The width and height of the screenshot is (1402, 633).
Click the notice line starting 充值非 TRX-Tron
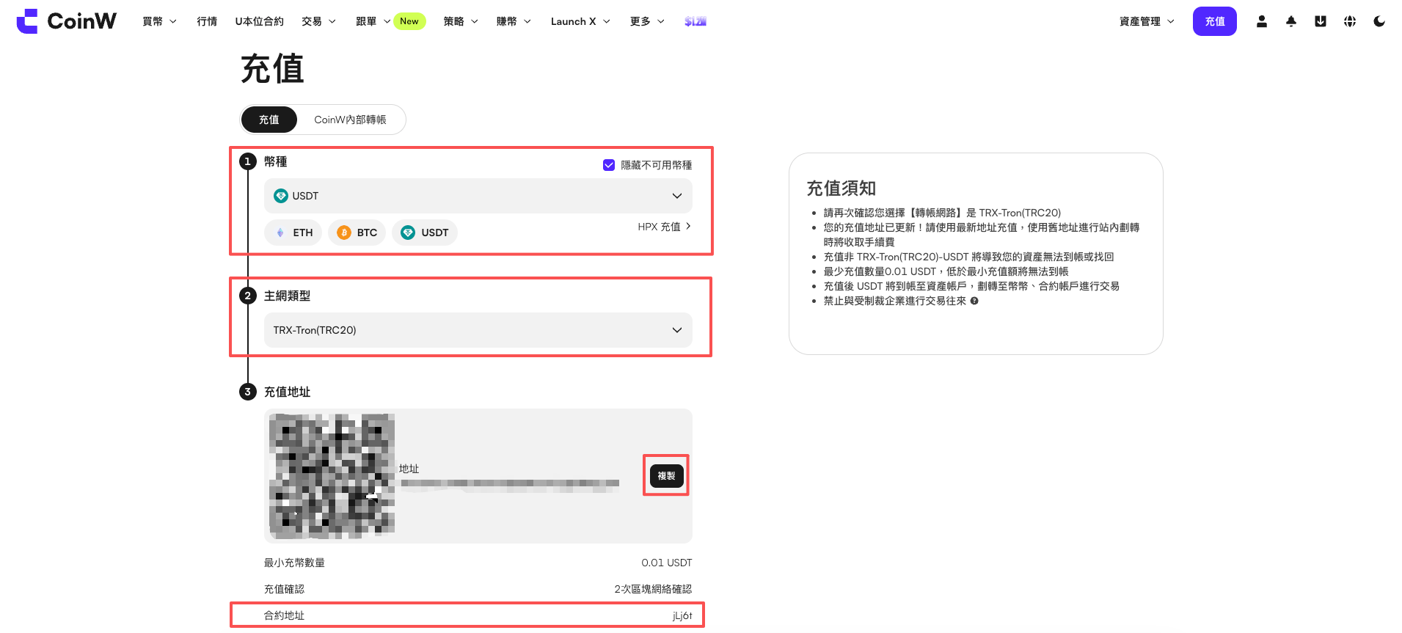(968, 257)
